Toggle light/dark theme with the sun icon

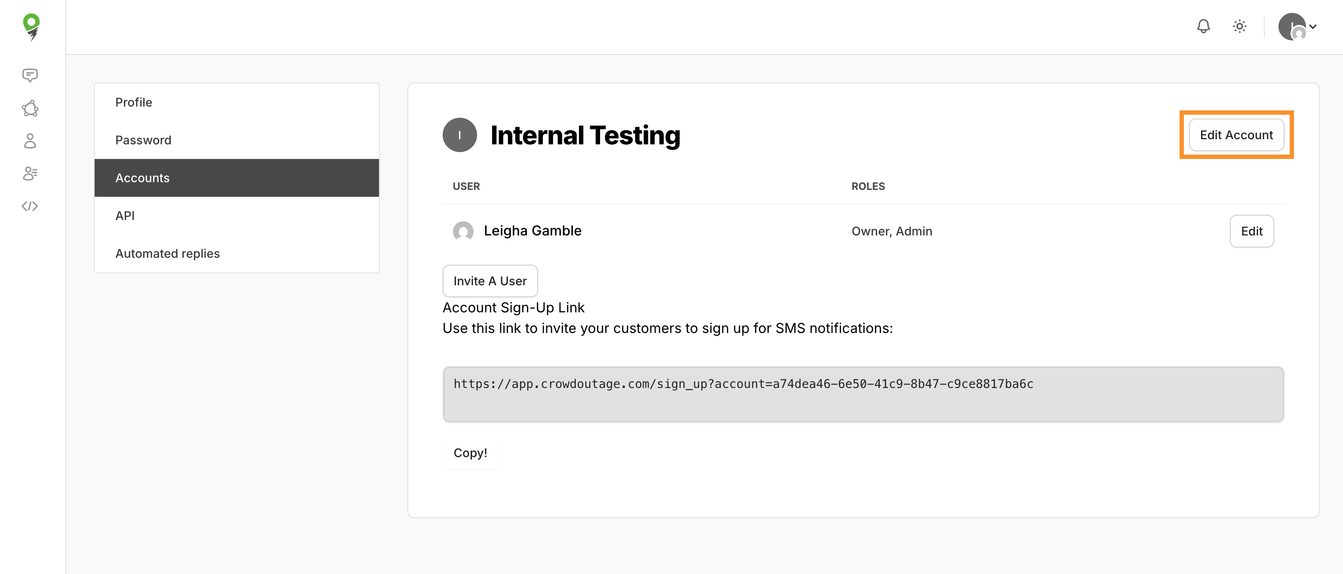click(x=1240, y=26)
